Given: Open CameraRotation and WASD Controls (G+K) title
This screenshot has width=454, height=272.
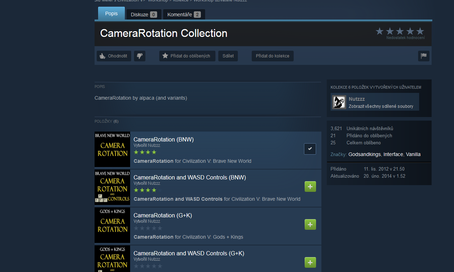Looking at the screenshot, I should point(189,253).
